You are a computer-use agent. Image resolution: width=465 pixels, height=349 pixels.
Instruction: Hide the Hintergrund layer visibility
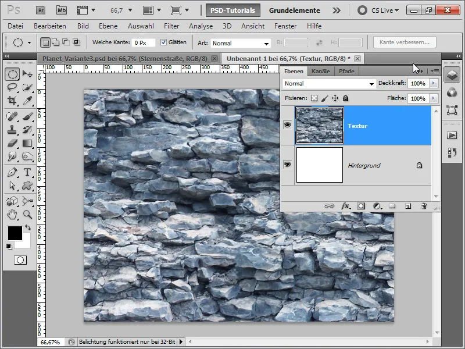click(x=288, y=165)
